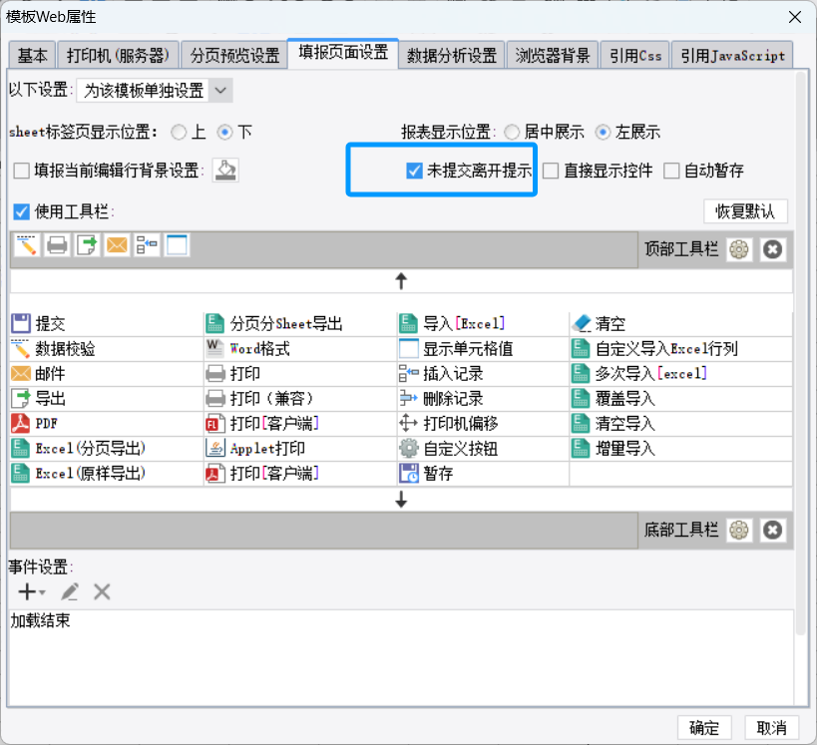Click edit pencil icon under 事件设置
817x745 pixels.
pyautogui.click(x=70, y=591)
